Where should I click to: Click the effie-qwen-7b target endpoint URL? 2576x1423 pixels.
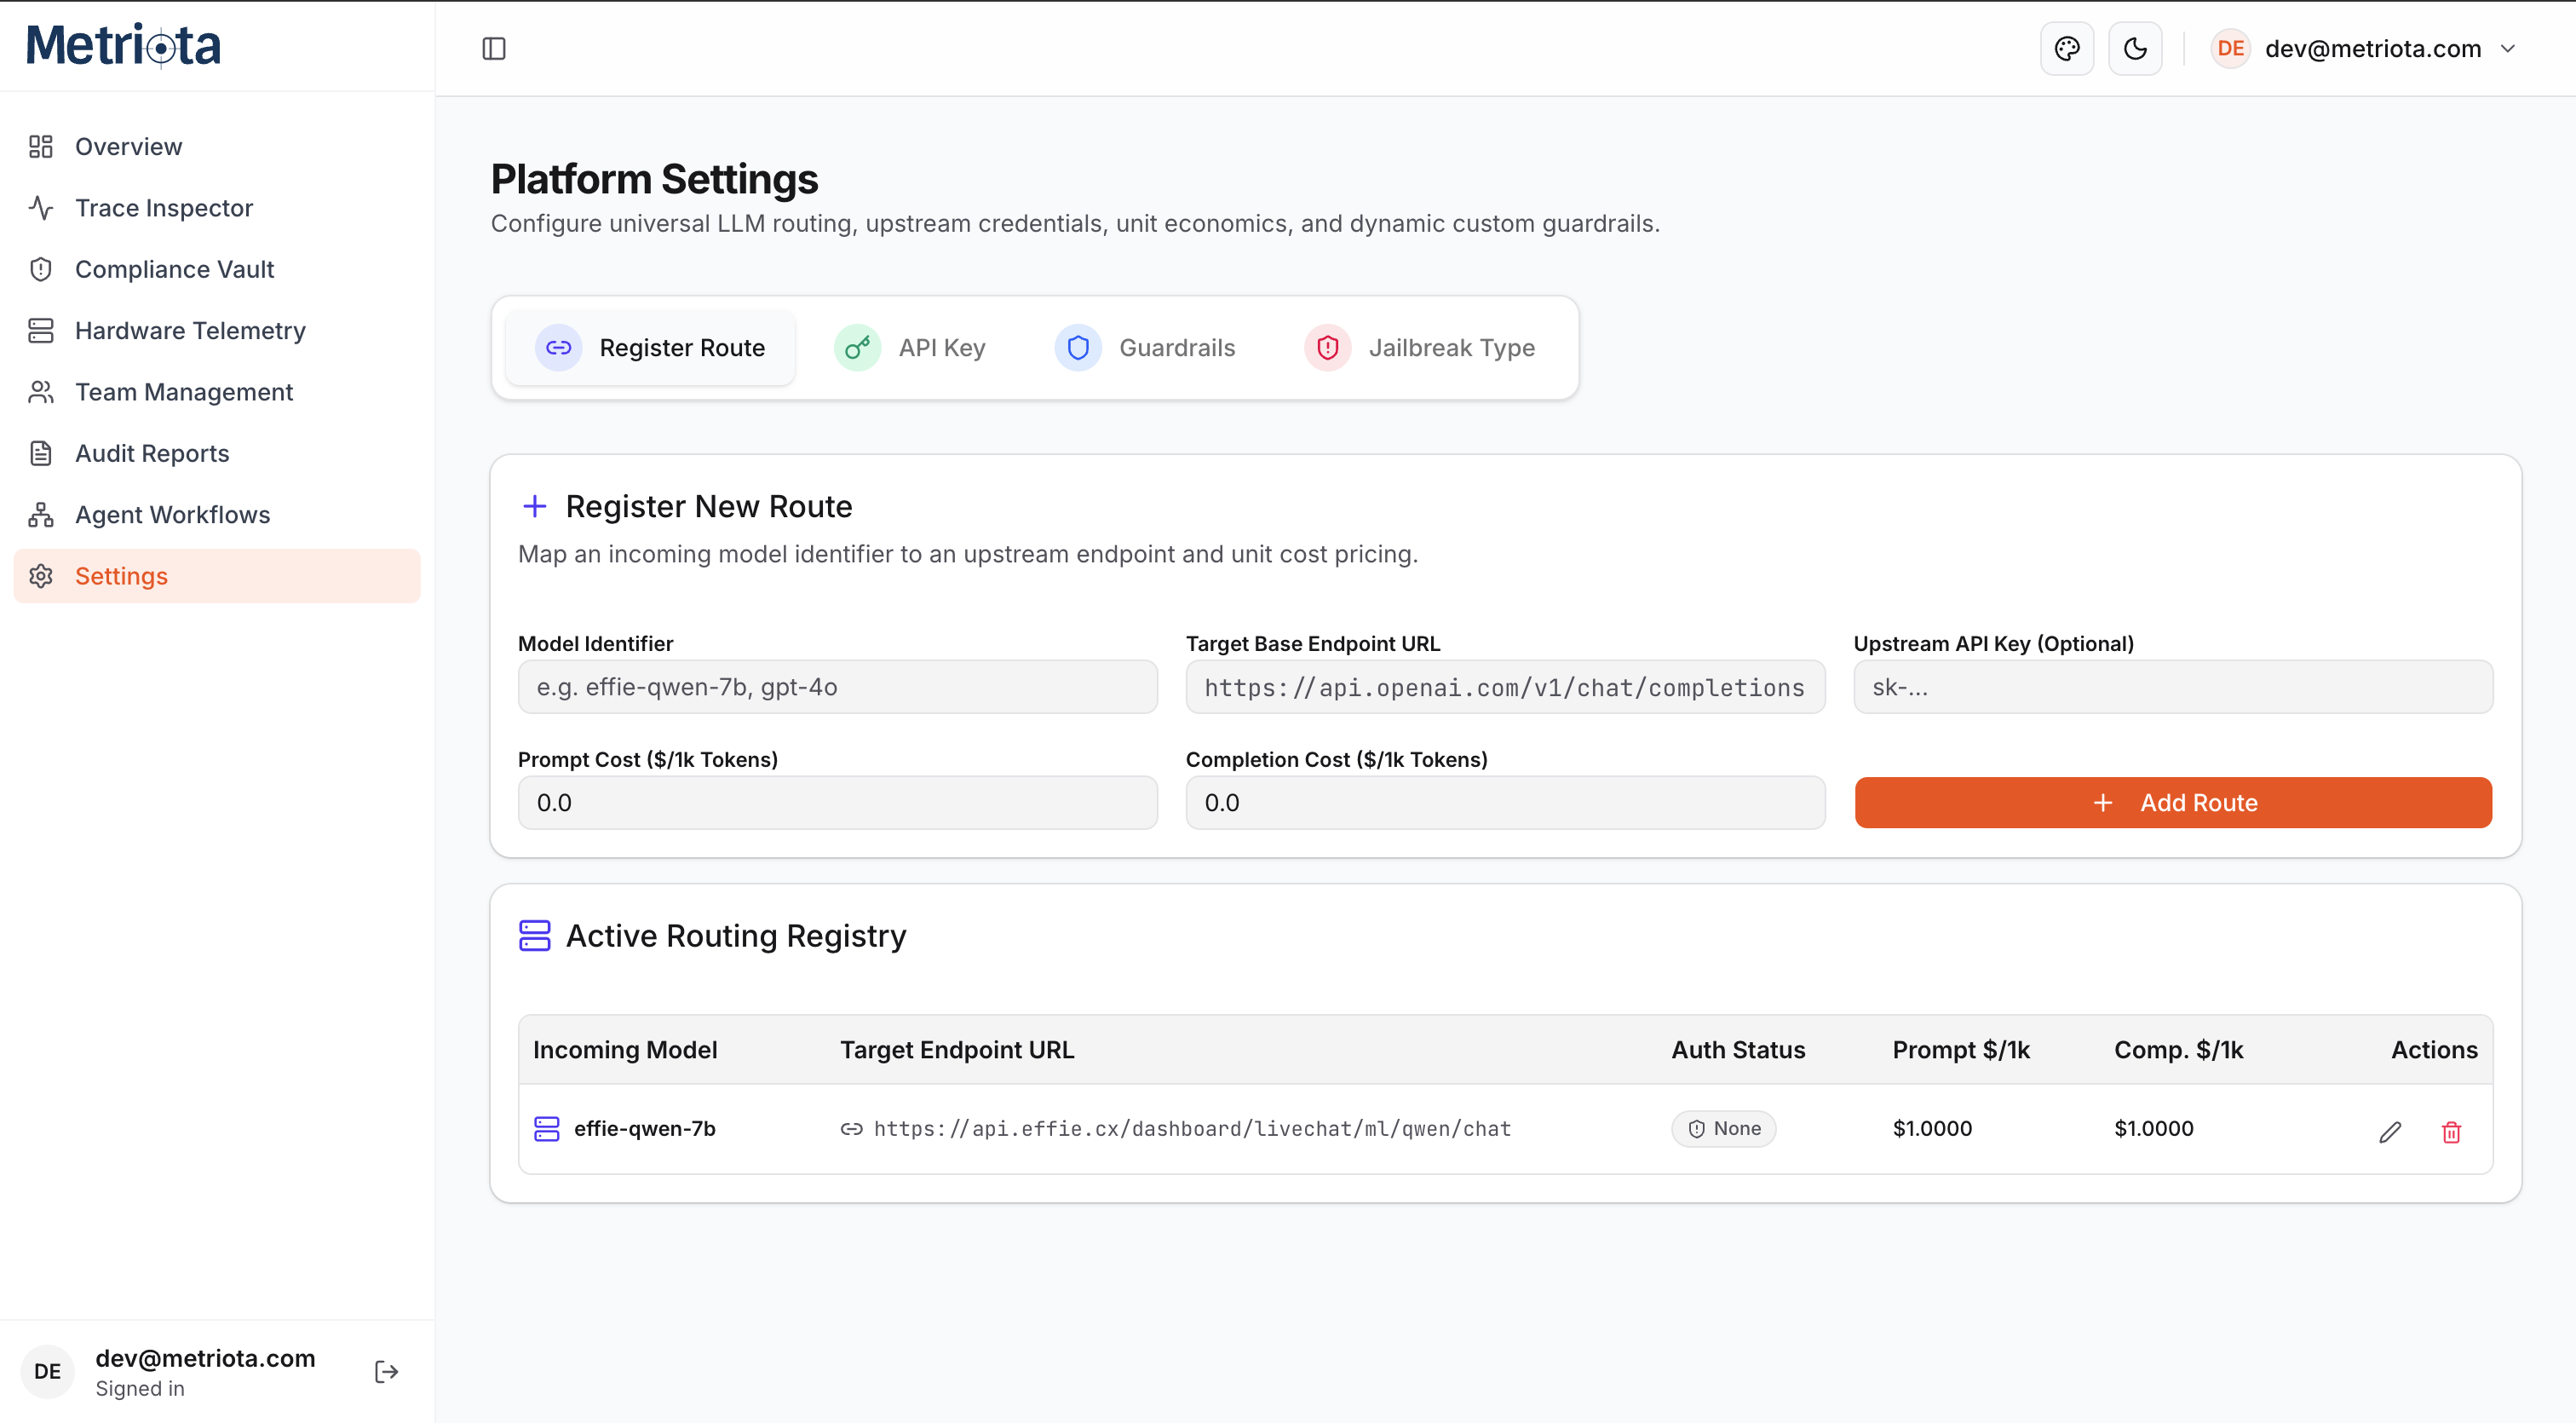[x=1192, y=1129]
